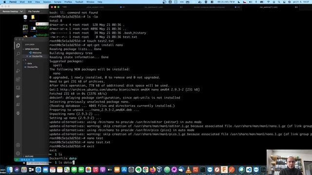Click the Spotlight search icon in menu bar

[279, 2]
